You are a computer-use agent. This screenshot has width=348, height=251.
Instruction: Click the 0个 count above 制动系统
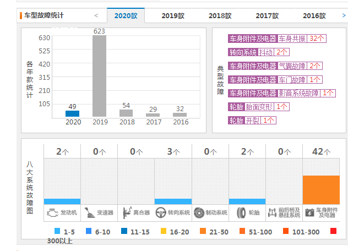click(210, 151)
